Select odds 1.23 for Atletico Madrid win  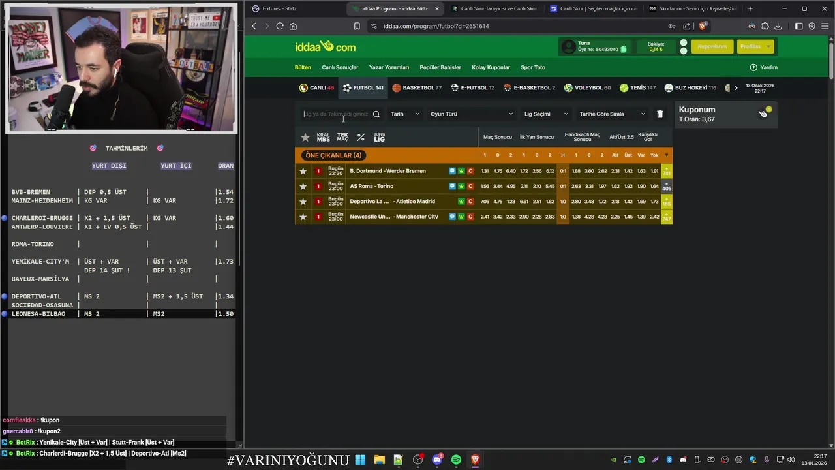[x=511, y=202]
